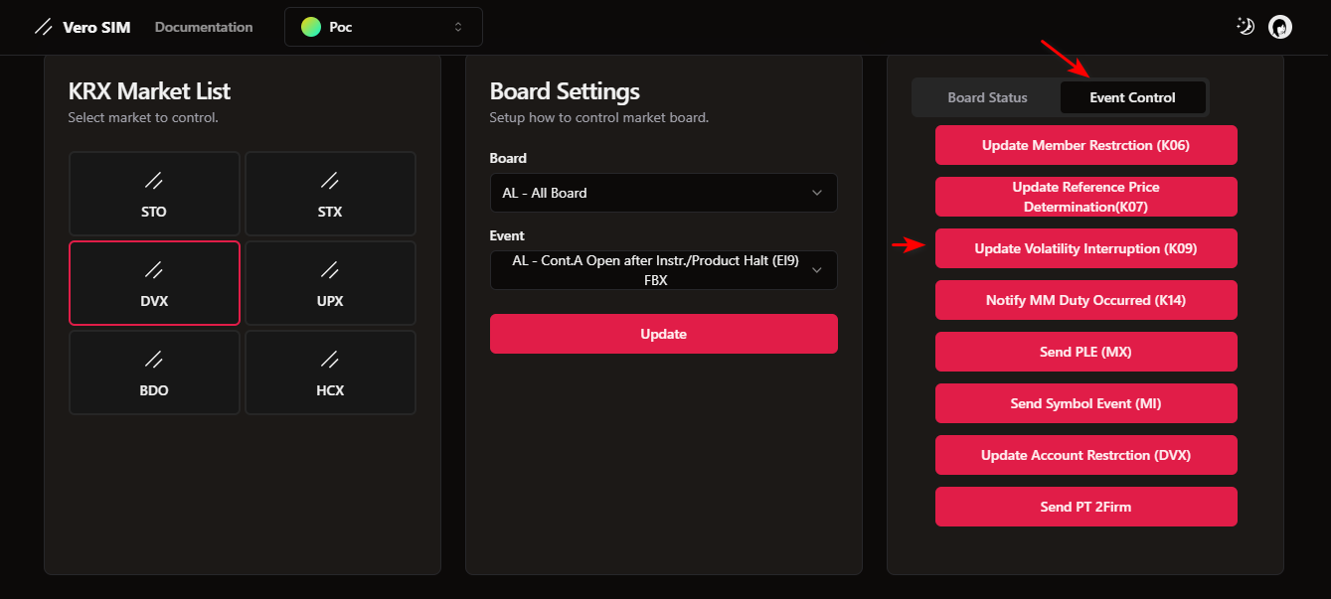
Task: Open the Poc workspace selector
Action: tap(384, 27)
